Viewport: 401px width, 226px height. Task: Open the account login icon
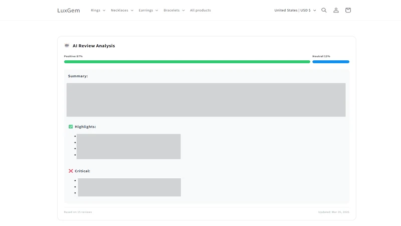tap(336, 10)
